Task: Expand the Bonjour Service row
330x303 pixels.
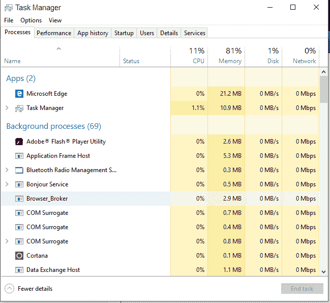Action: coord(7,184)
